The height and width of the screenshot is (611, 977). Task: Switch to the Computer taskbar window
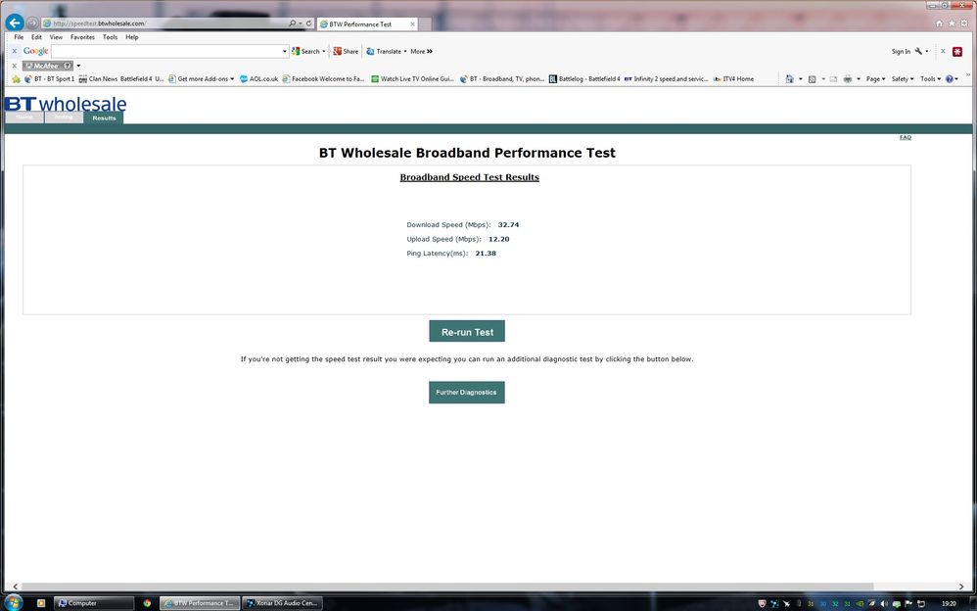click(94, 603)
